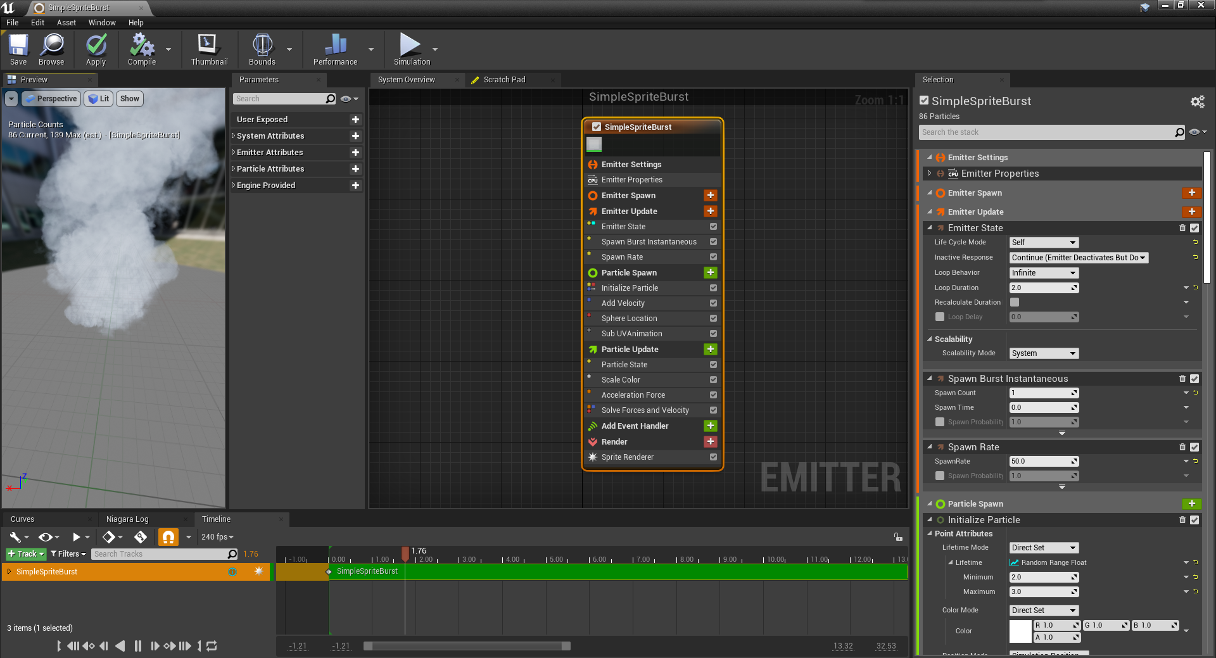Viewport: 1216px width, 658px height.
Task: Click the Perspective viewport button
Action: (x=51, y=99)
